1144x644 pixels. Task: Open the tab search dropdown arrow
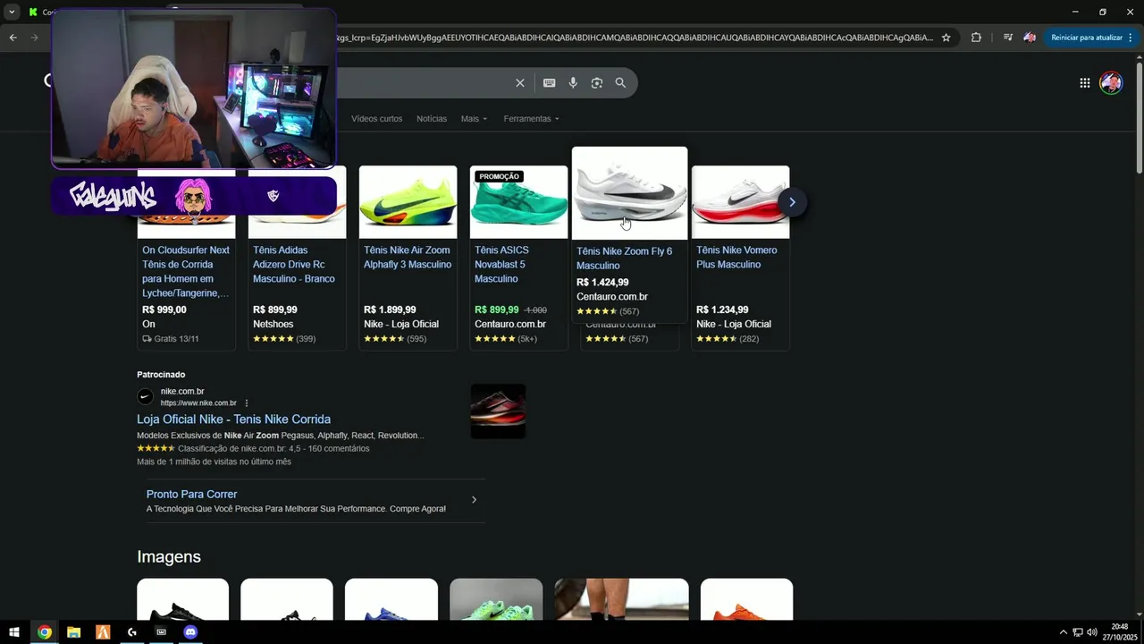(12, 12)
